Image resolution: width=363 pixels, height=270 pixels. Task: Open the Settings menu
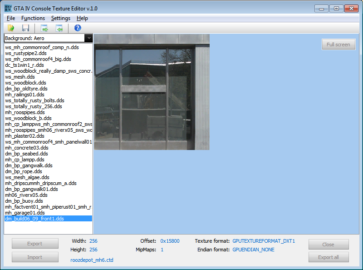pyautogui.click(x=60, y=18)
